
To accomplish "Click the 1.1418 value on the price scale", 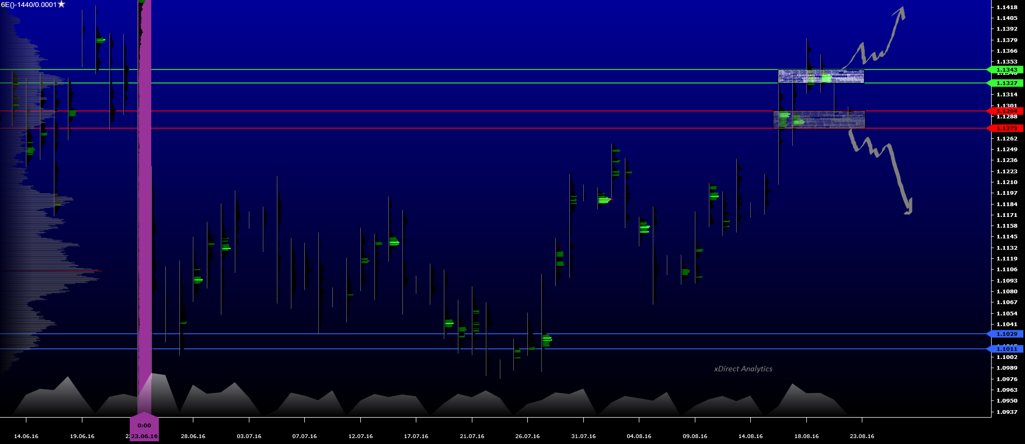I will coord(1007,7).
